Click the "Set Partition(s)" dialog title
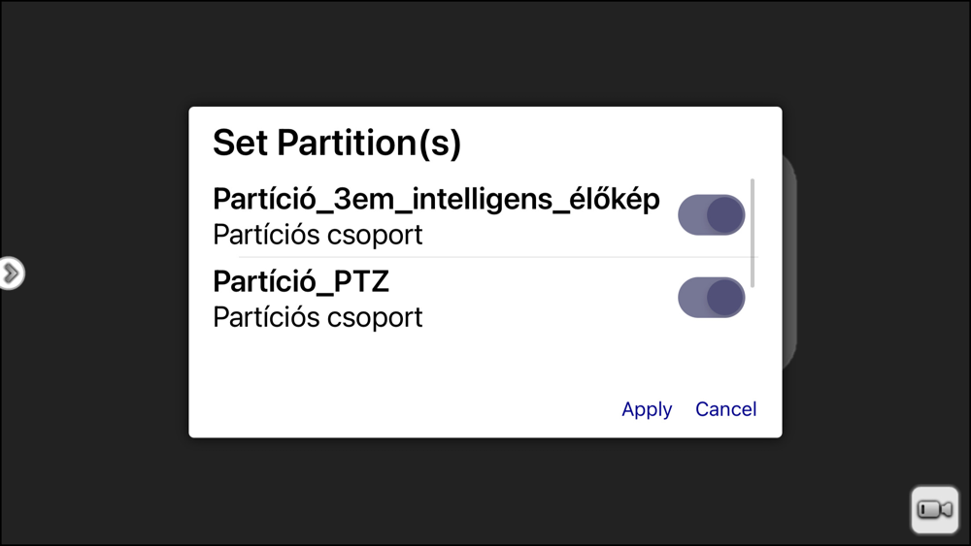Viewport: 971px width, 546px height. [337, 143]
